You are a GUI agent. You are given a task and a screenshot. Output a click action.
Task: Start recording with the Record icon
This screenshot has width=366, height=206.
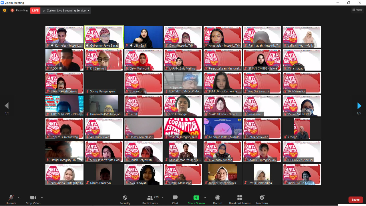click(218, 198)
